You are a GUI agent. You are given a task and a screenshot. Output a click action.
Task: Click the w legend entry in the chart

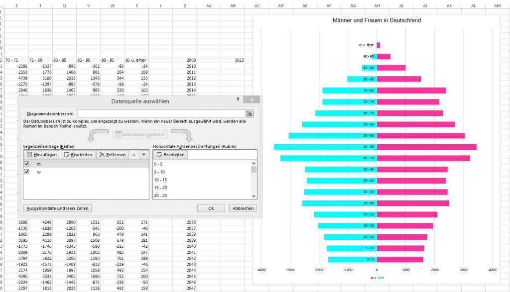point(374,278)
